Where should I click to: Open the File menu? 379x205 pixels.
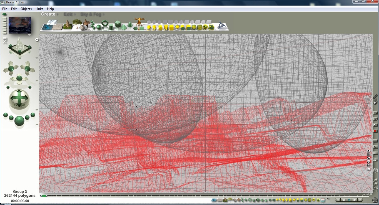5,9
